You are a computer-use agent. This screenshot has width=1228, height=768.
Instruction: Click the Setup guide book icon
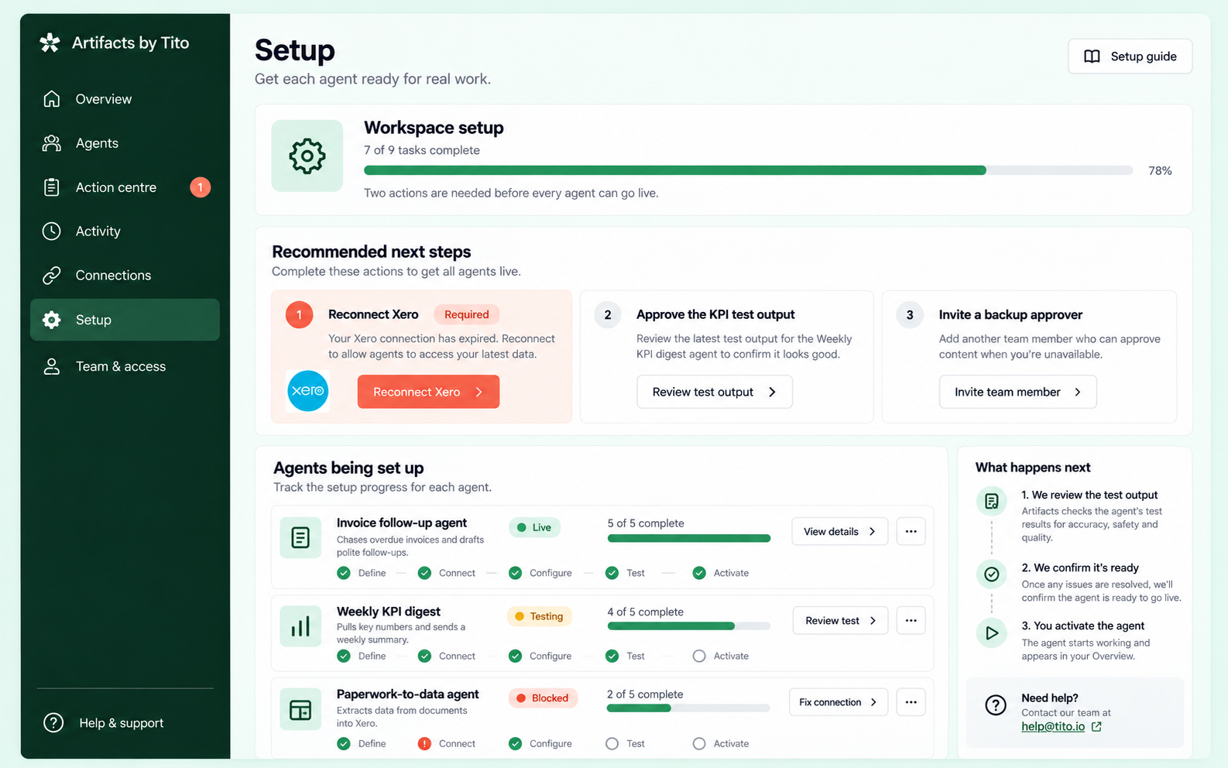click(1092, 57)
